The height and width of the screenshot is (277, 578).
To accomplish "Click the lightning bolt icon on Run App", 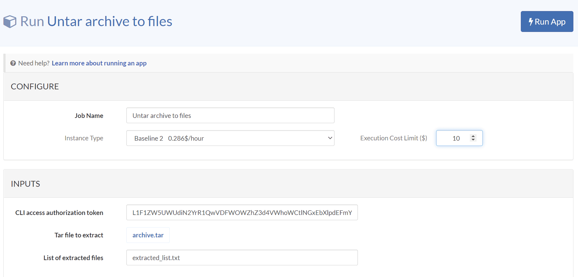I will tap(530, 22).
